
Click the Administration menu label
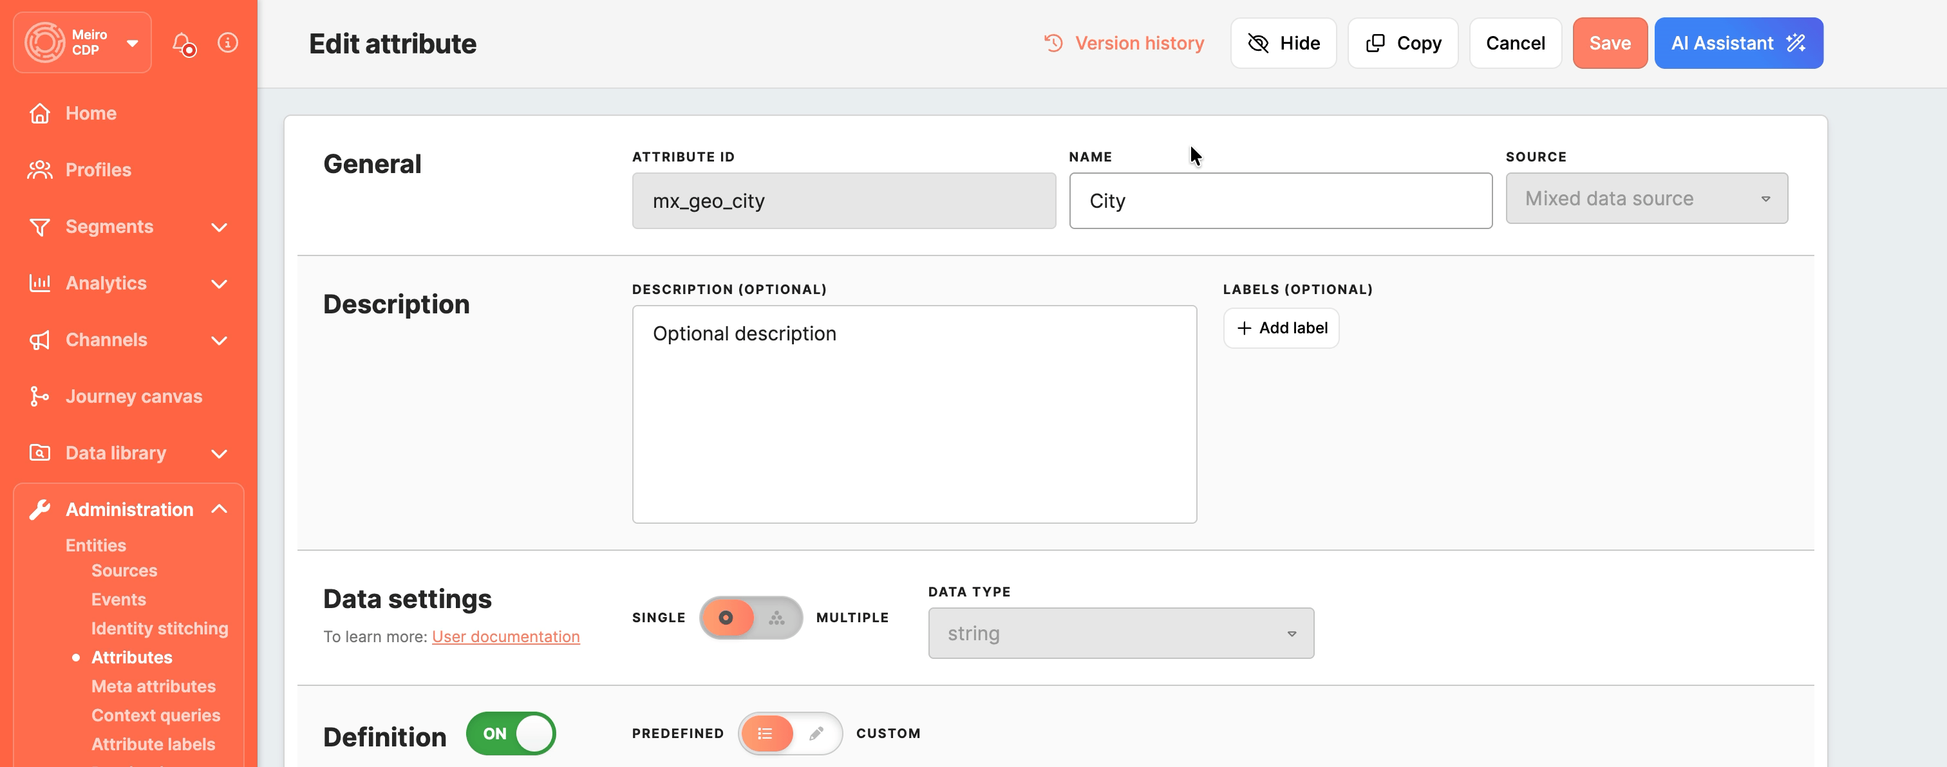coord(129,510)
